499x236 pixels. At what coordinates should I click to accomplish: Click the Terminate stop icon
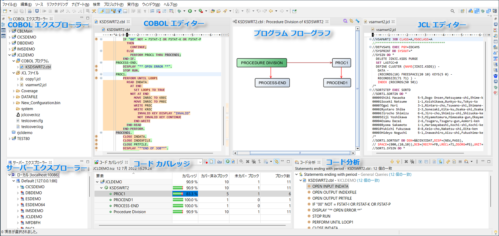tap(56, 11)
